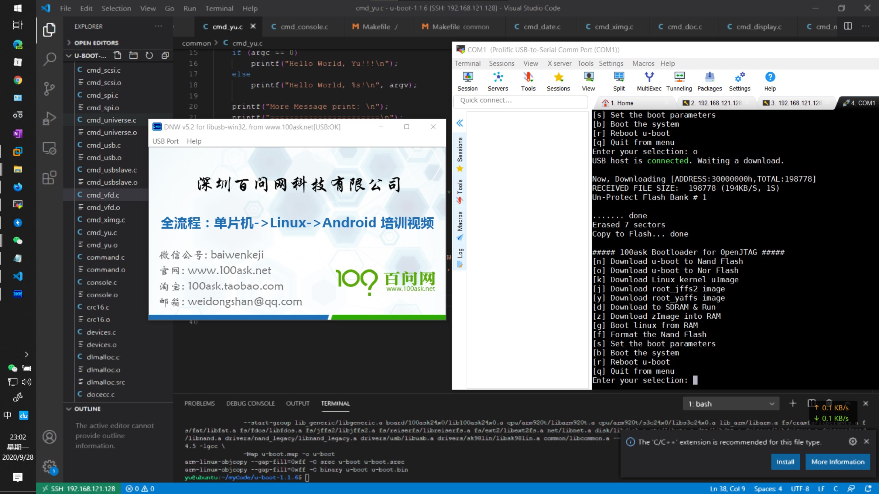Dismiss the C/C++ extension notification
Image resolution: width=879 pixels, height=494 pixels.
(866, 442)
